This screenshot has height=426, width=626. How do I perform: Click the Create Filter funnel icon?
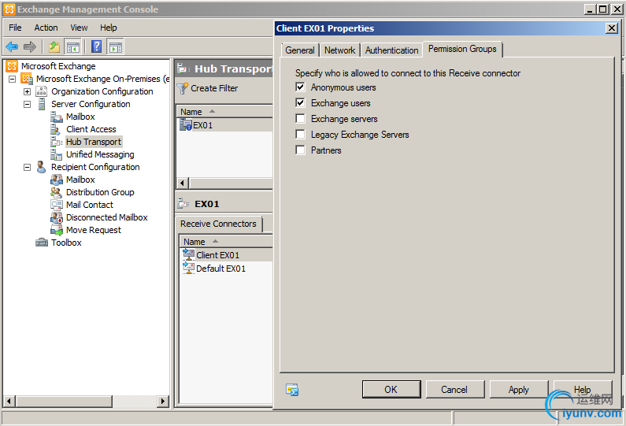tap(183, 88)
